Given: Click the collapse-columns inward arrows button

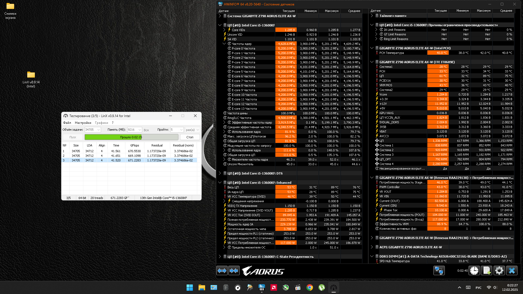Looking at the screenshot, I should [234, 271].
